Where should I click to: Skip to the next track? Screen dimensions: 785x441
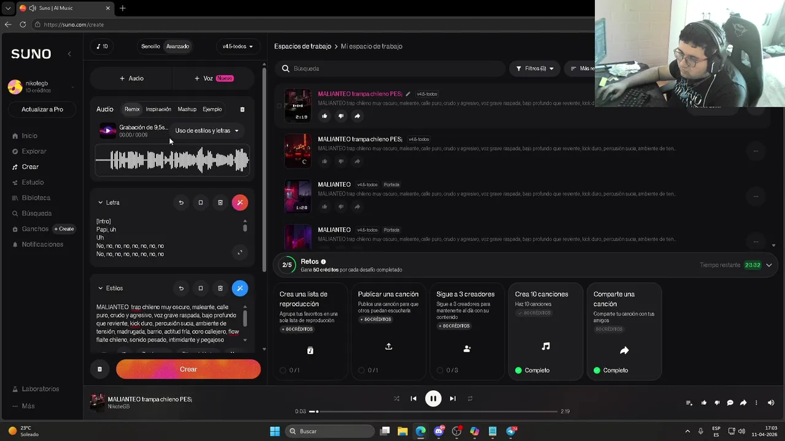click(453, 399)
